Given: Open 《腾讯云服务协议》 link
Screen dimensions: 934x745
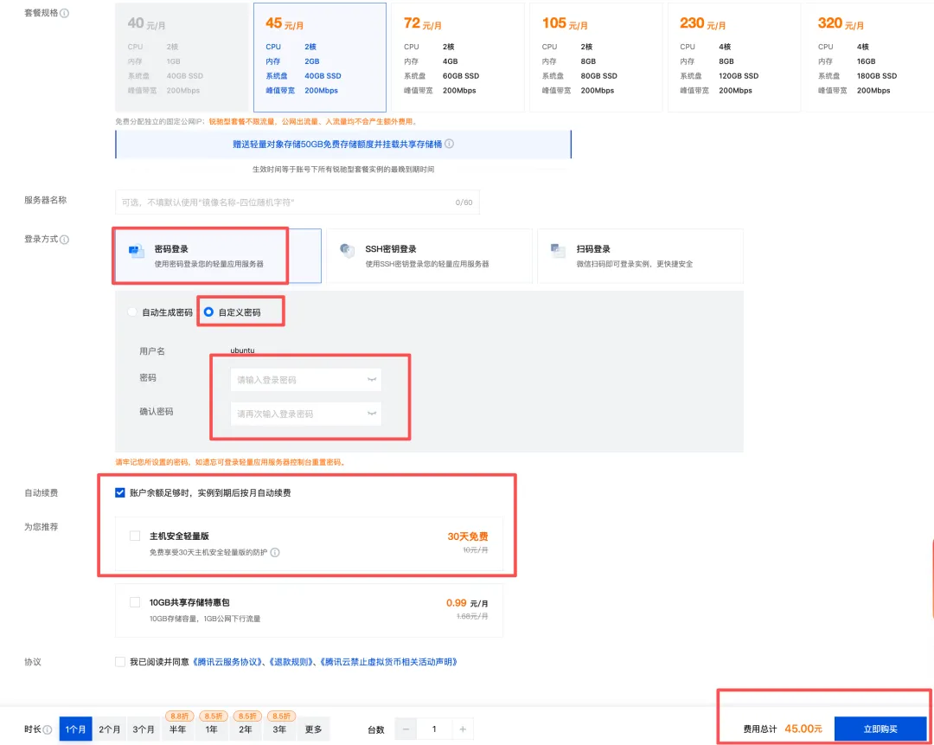Looking at the screenshot, I should (x=227, y=662).
